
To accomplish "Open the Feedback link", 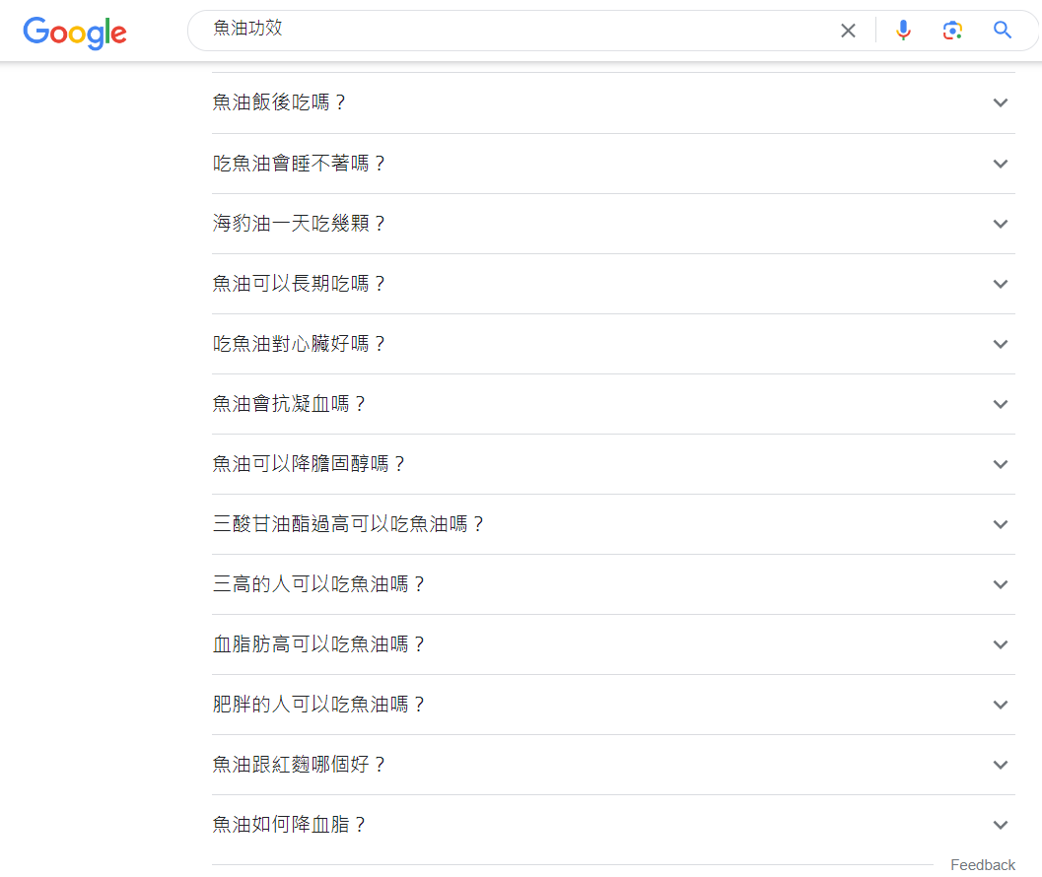I will pyautogui.click(x=982, y=864).
